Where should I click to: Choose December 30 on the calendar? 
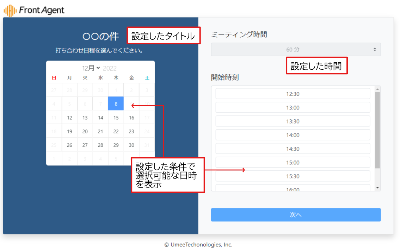tap(131, 145)
